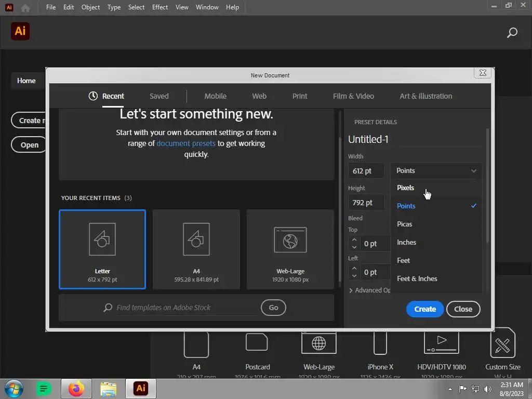This screenshot has width=532, height=399.
Task: Select the Letter preset thumbnail
Action: click(102, 249)
